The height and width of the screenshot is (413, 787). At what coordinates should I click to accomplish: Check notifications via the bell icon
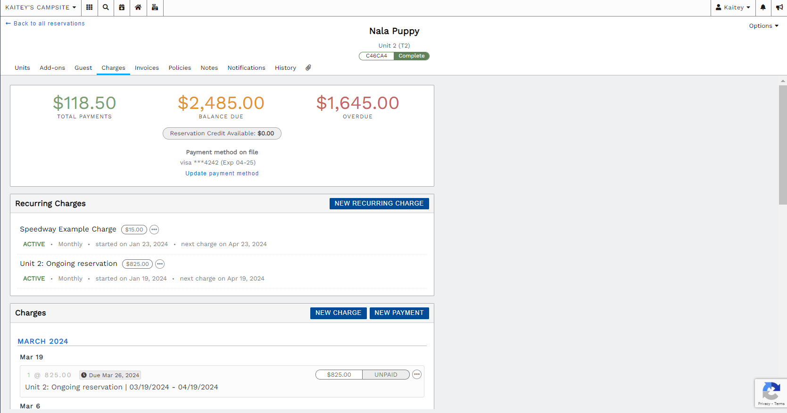tap(762, 8)
